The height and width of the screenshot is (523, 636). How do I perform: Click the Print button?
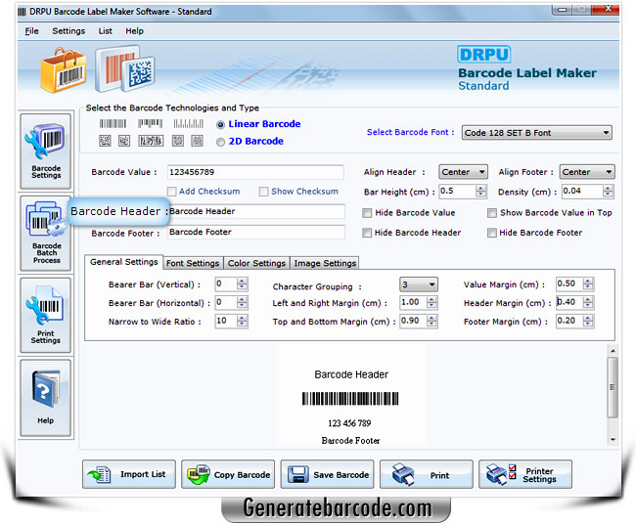pyautogui.click(x=427, y=474)
